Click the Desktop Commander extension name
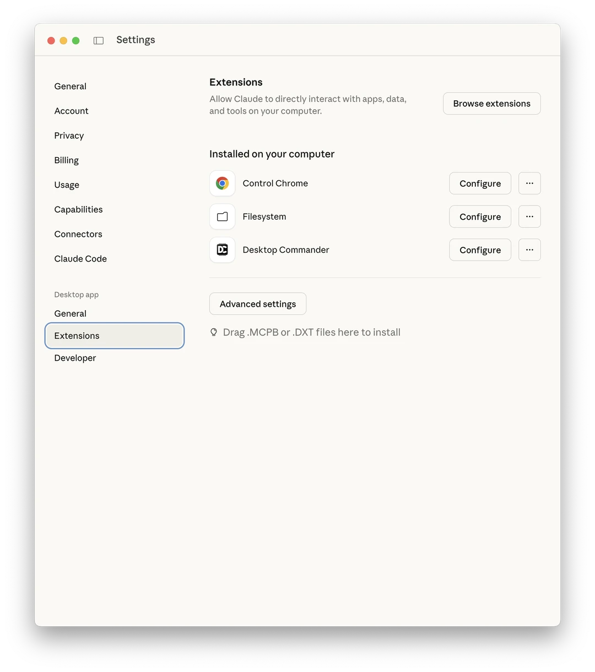The height and width of the screenshot is (672, 595). click(286, 250)
